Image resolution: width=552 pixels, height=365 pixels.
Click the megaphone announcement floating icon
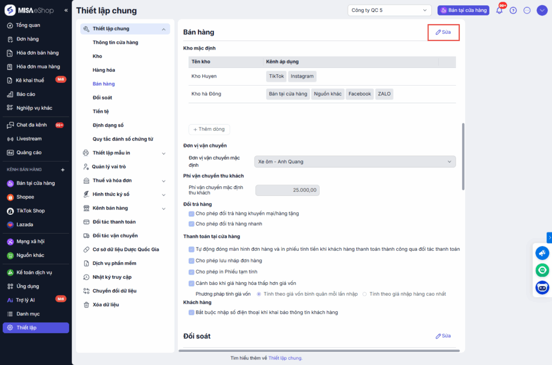(542, 252)
